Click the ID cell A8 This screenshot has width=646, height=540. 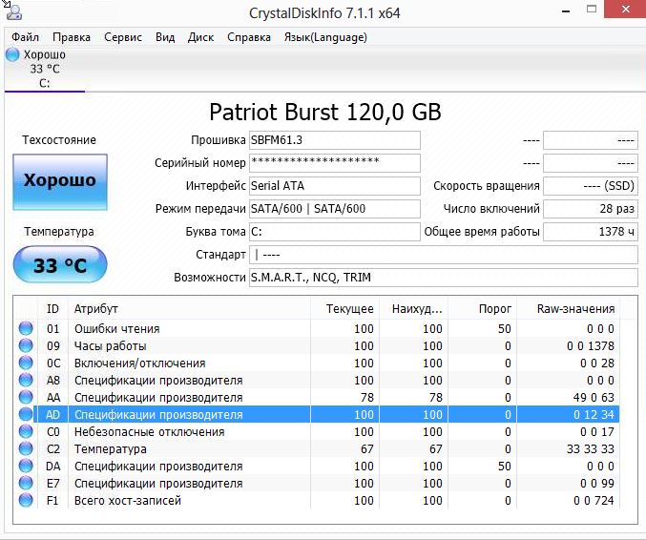[53, 380]
